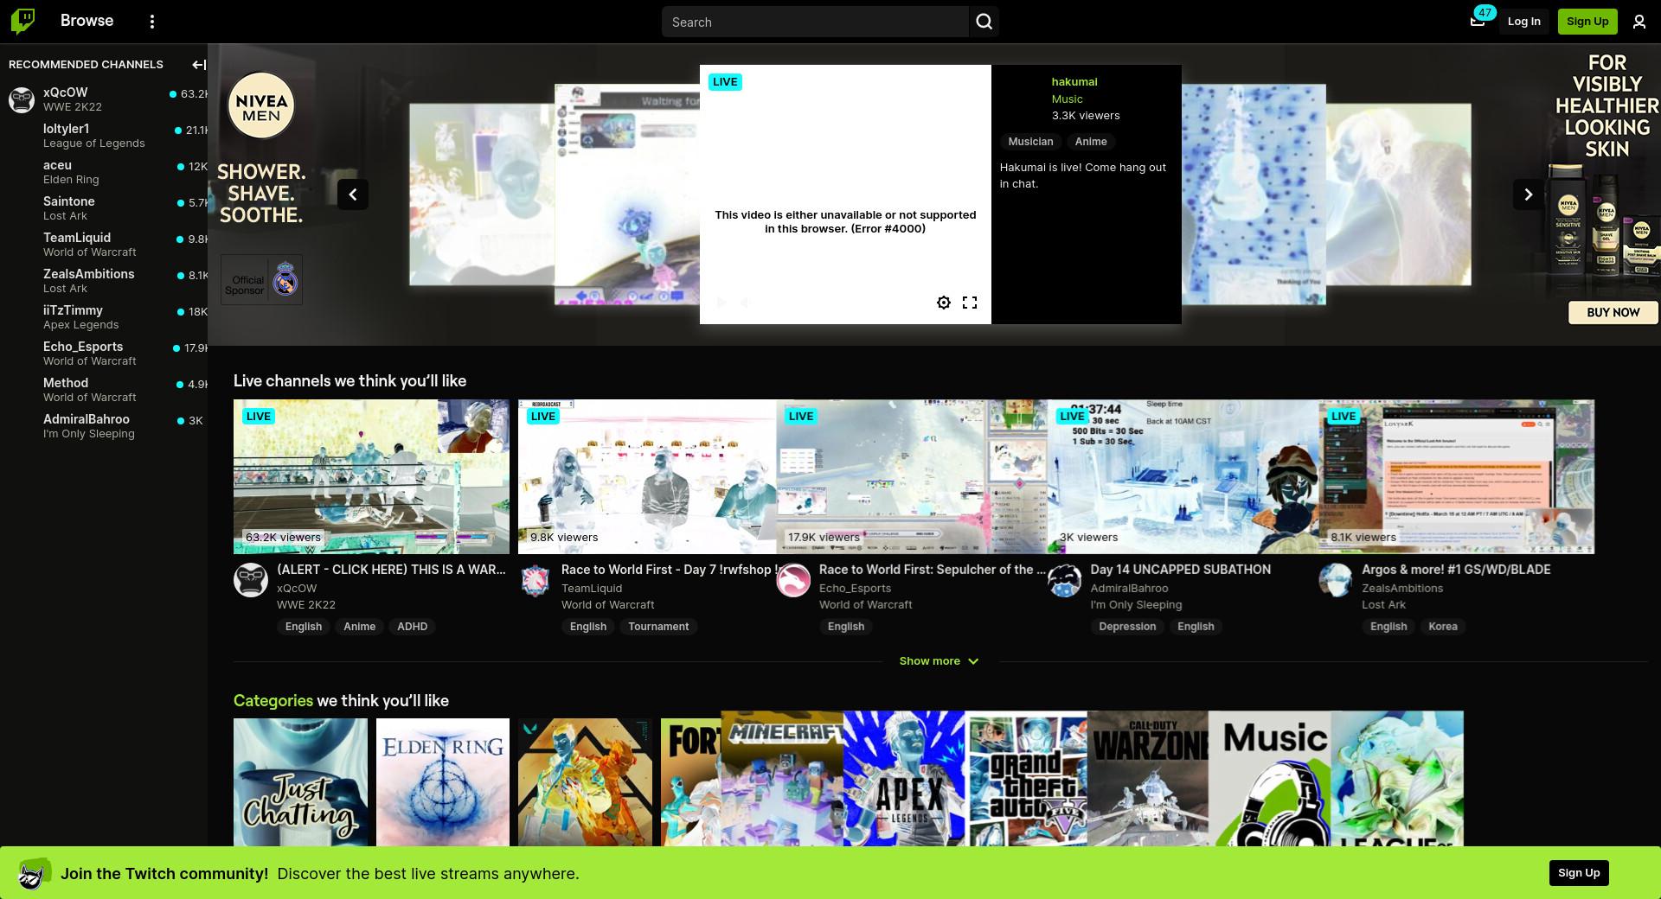The width and height of the screenshot is (1661, 899).
Task: Select ADHD tag on xQcOW card
Action: (412, 627)
